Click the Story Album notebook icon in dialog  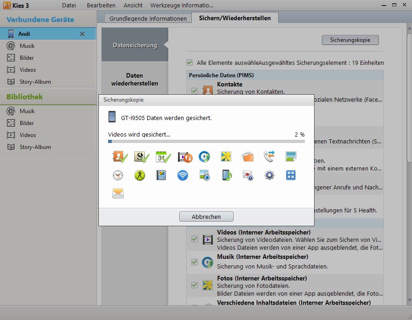pyautogui.click(x=161, y=175)
